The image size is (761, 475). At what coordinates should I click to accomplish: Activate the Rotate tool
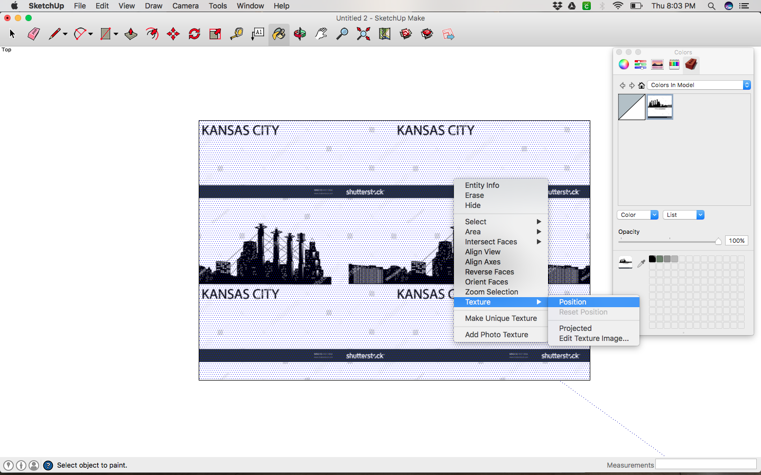[194, 34]
